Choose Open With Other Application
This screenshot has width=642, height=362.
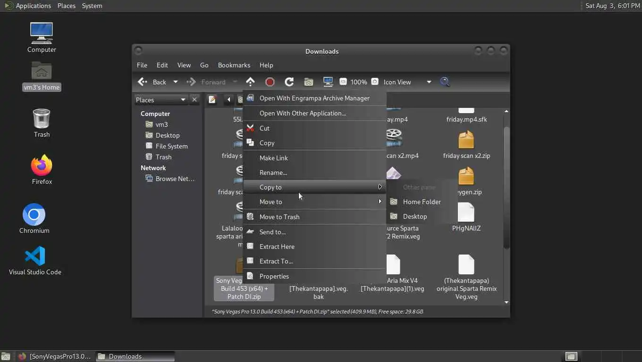314,113
